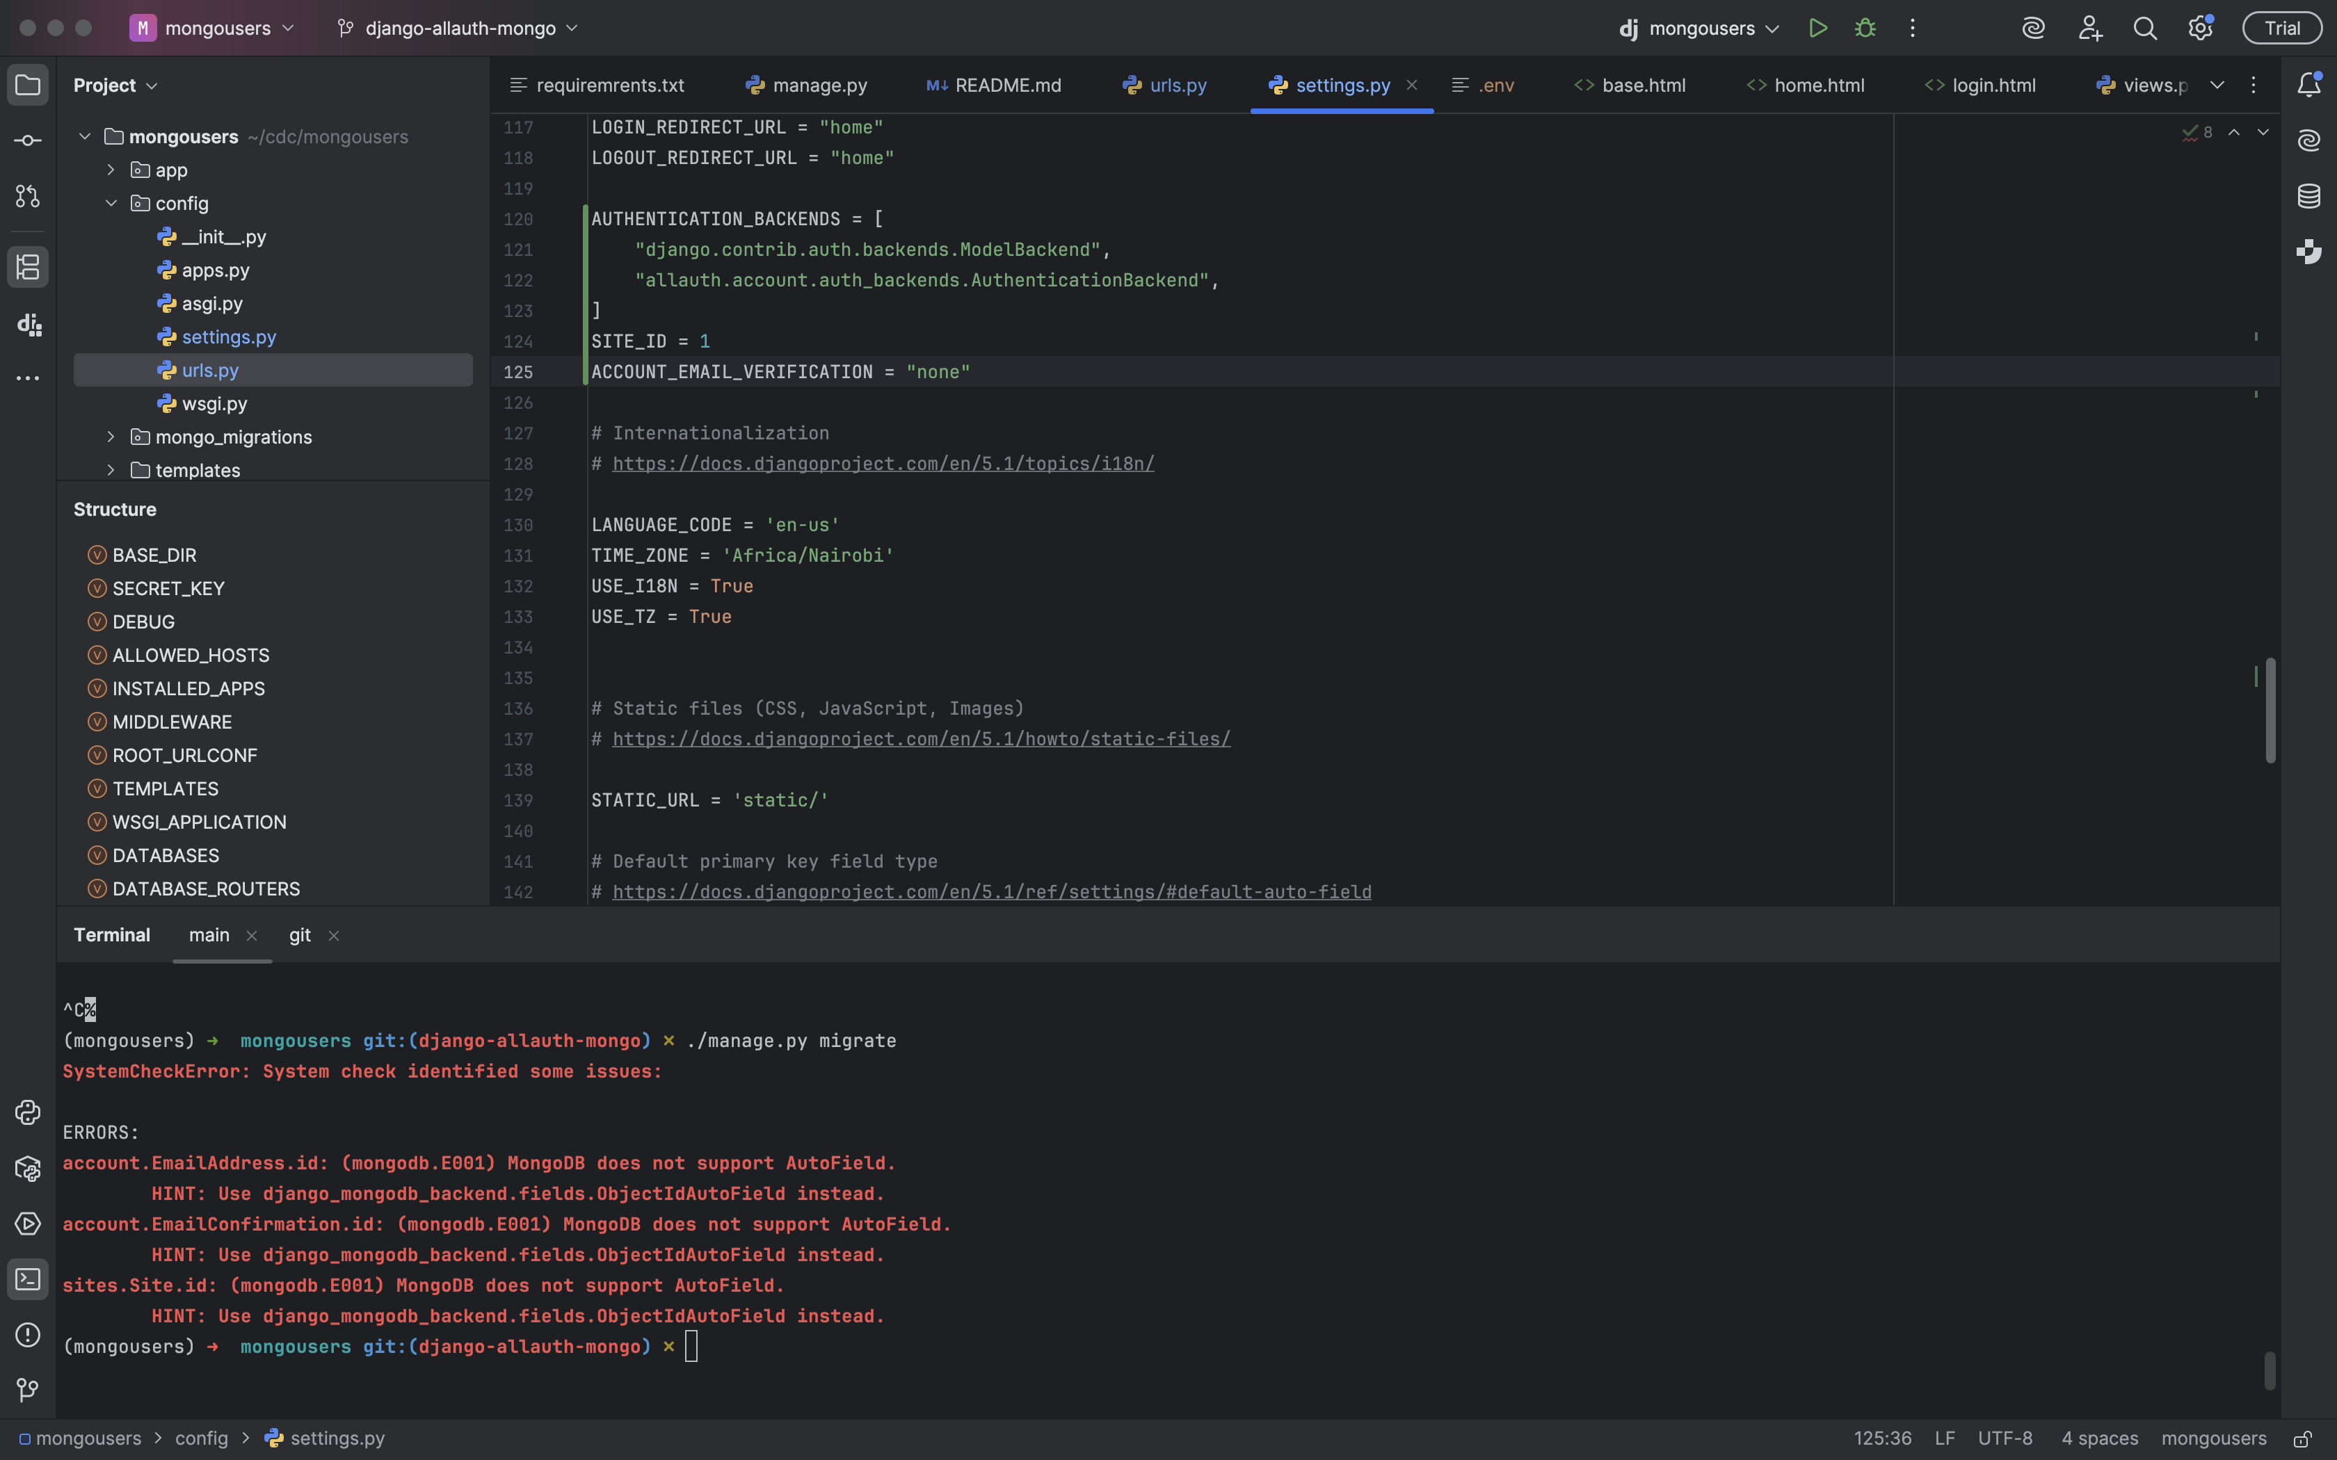Click the editor vertical scrollbar thumb
Screen dimensions: 2337x1460
coord(2270,711)
